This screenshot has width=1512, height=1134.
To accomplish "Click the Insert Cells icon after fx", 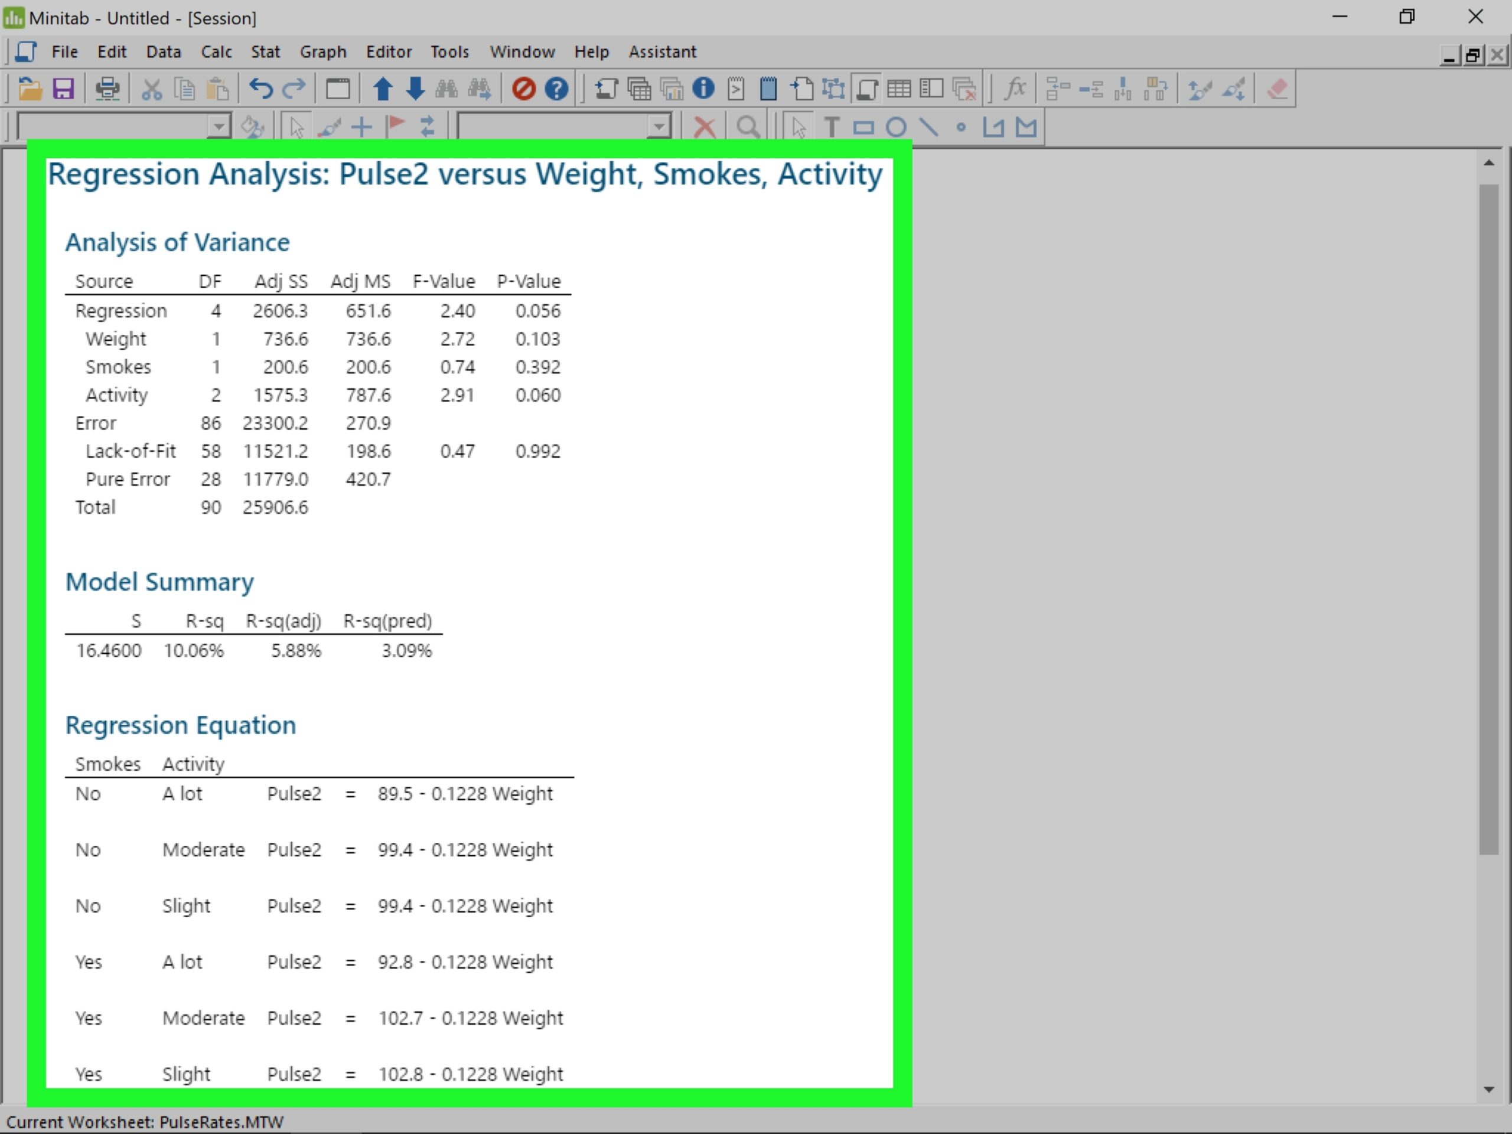I will tap(1057, 89).
